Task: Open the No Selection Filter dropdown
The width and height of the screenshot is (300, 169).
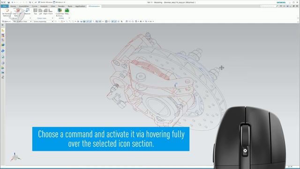Action: click(x=22, y=22)
